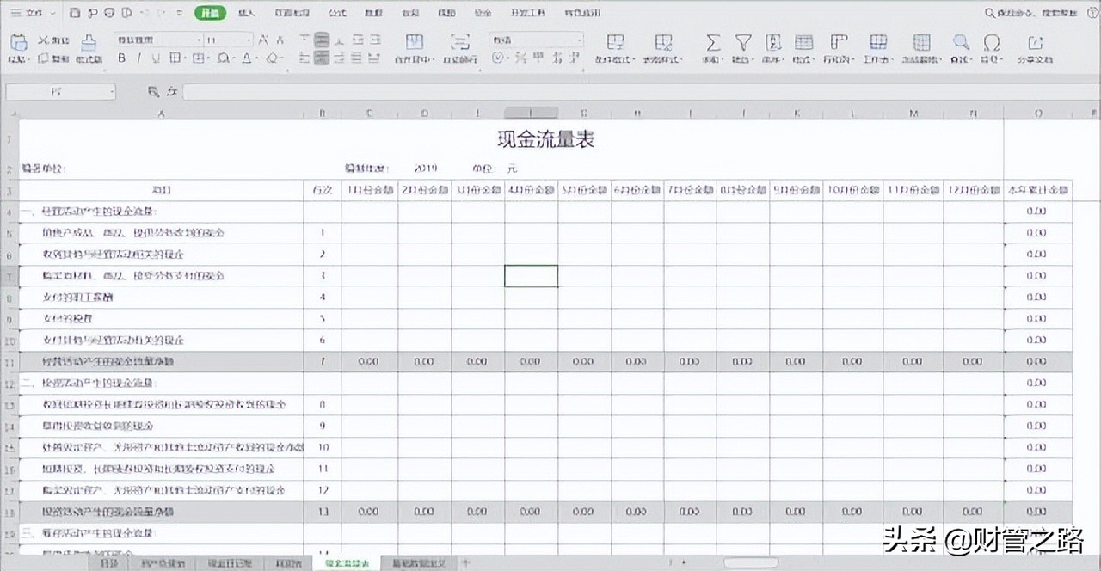Select the AutoSum (求和) icon

pos(714,42)
